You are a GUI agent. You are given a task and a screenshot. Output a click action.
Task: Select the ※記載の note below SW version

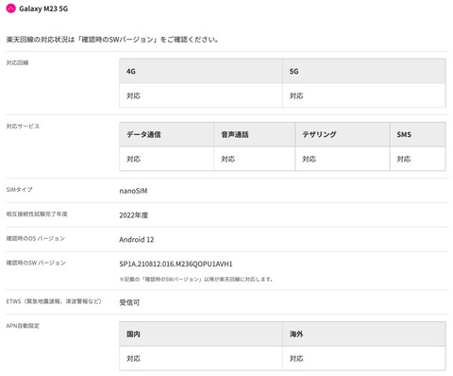(196, 279)
